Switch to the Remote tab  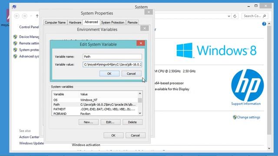pyautogui.click(x=132, y=23)
